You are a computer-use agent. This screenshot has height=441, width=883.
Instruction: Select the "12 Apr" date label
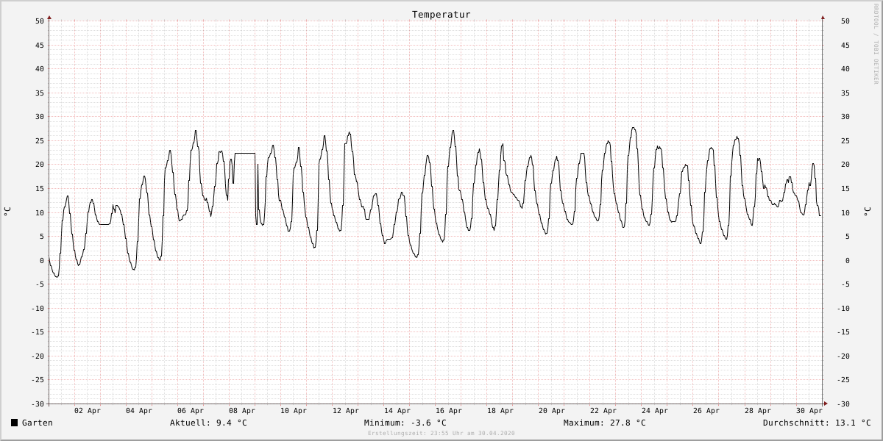click(346, 411)
